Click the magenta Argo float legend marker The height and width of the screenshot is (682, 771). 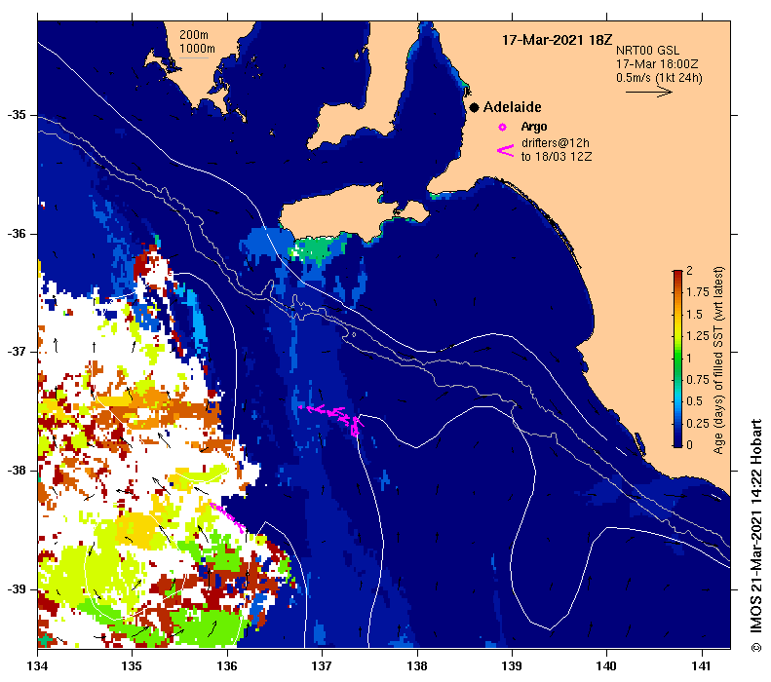[x=502, y=128]
